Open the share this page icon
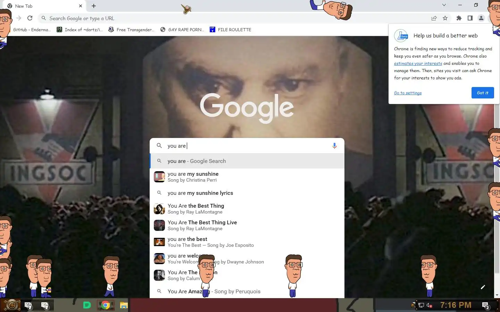Screen dimensions: 500x312 point(434,18)
